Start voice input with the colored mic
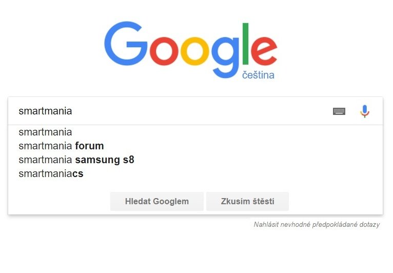Screen dimensions: 393x273 (365, 111)
